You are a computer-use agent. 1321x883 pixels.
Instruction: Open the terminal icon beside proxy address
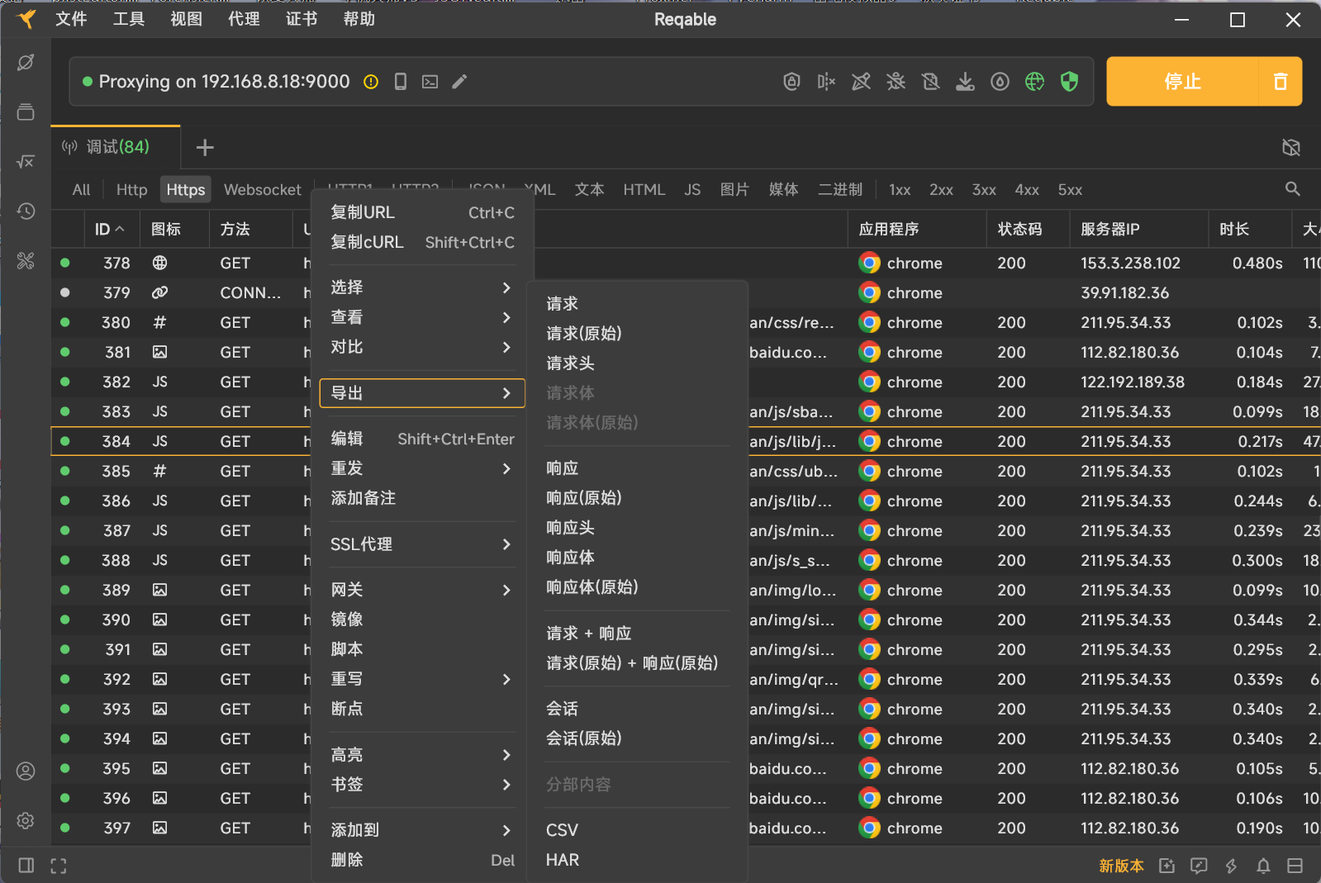pyautogui.click(x=430, y=82)
